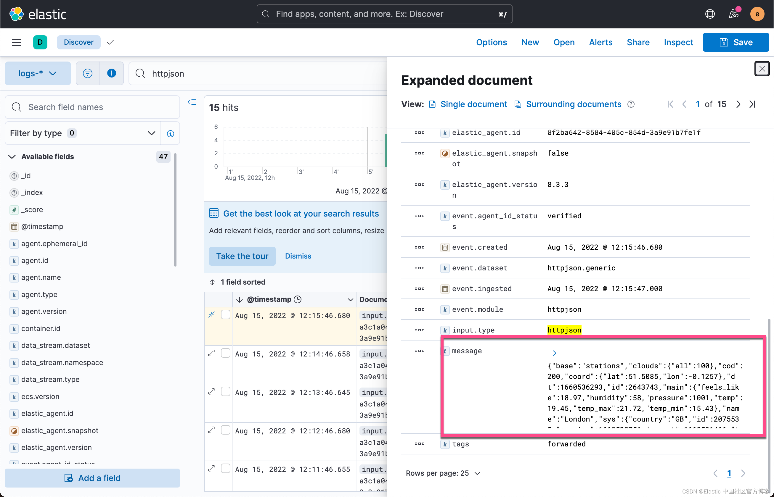
Task: Click the httpjson search query field
Action: 258,73
